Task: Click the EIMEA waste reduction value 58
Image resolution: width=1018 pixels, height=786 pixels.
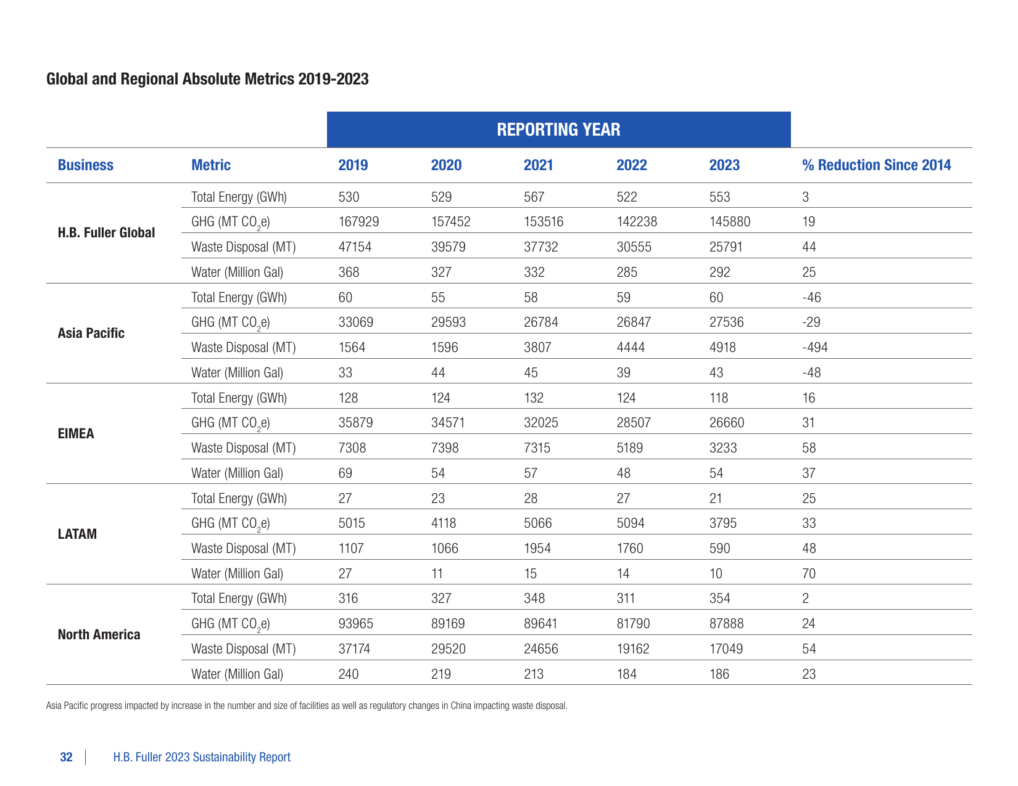Action: click(809, 448)
